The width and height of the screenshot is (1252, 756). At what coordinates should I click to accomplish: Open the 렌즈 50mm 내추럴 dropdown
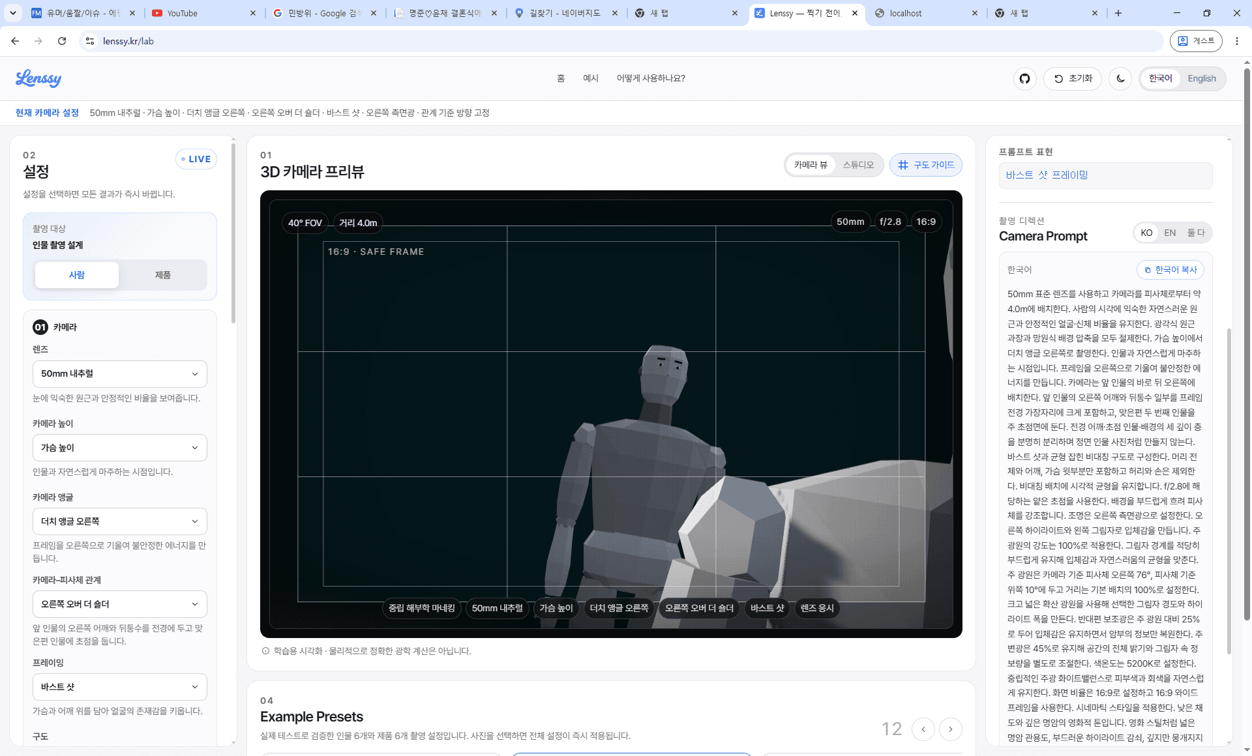pyautogui.click(x=119, y=374)
